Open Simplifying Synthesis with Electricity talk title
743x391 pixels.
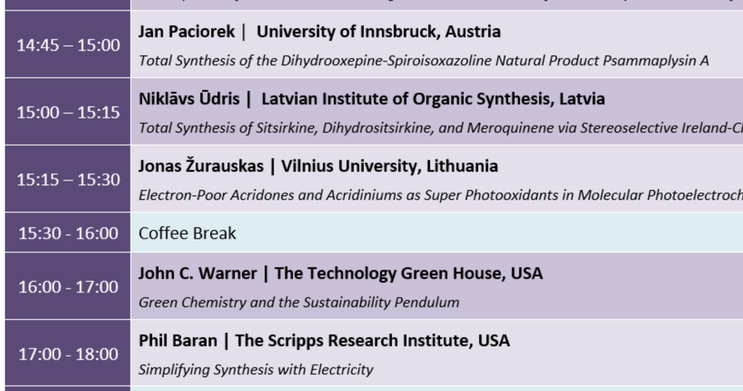[x=255, y=369]
